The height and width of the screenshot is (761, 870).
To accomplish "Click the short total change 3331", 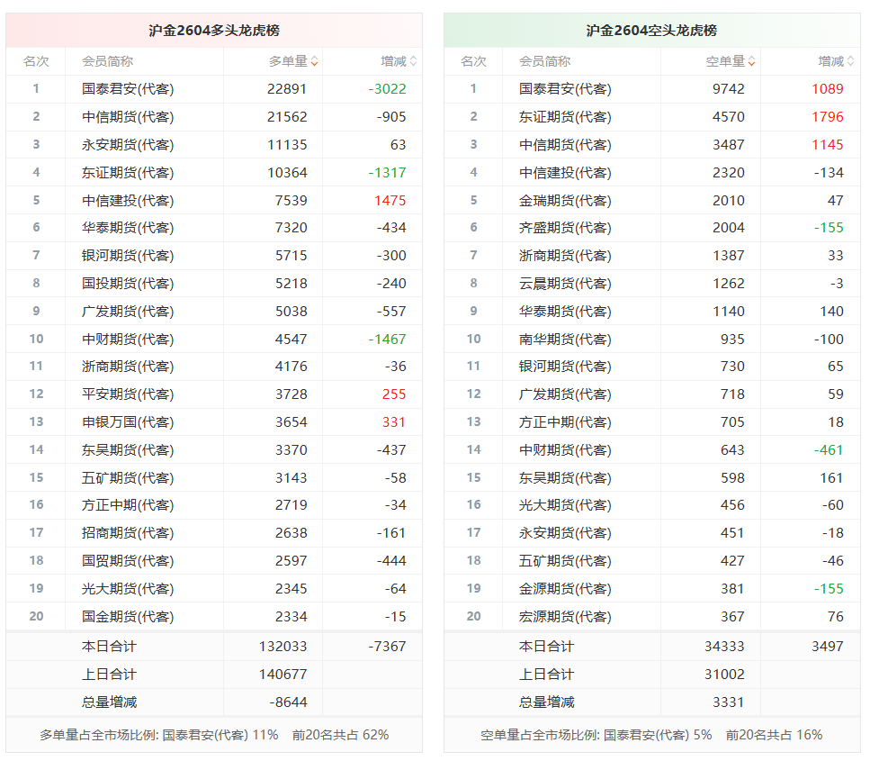I will coord(729,702).
